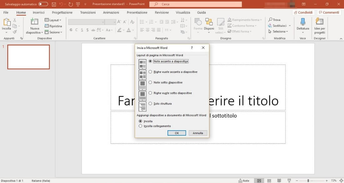The image size is (344, 183).
Task: Click the Condividi button
Action: coord(304,12)
